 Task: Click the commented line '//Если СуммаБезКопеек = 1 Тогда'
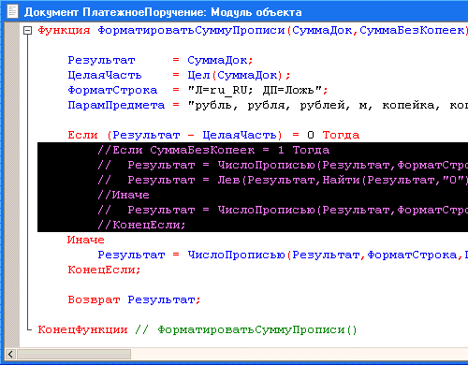pos(213,150)
